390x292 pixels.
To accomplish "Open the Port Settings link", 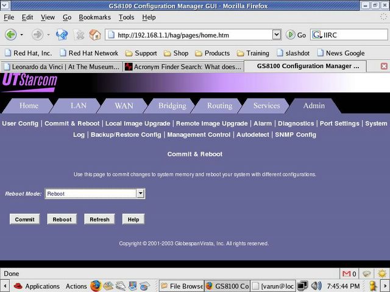I will (339, 123).
